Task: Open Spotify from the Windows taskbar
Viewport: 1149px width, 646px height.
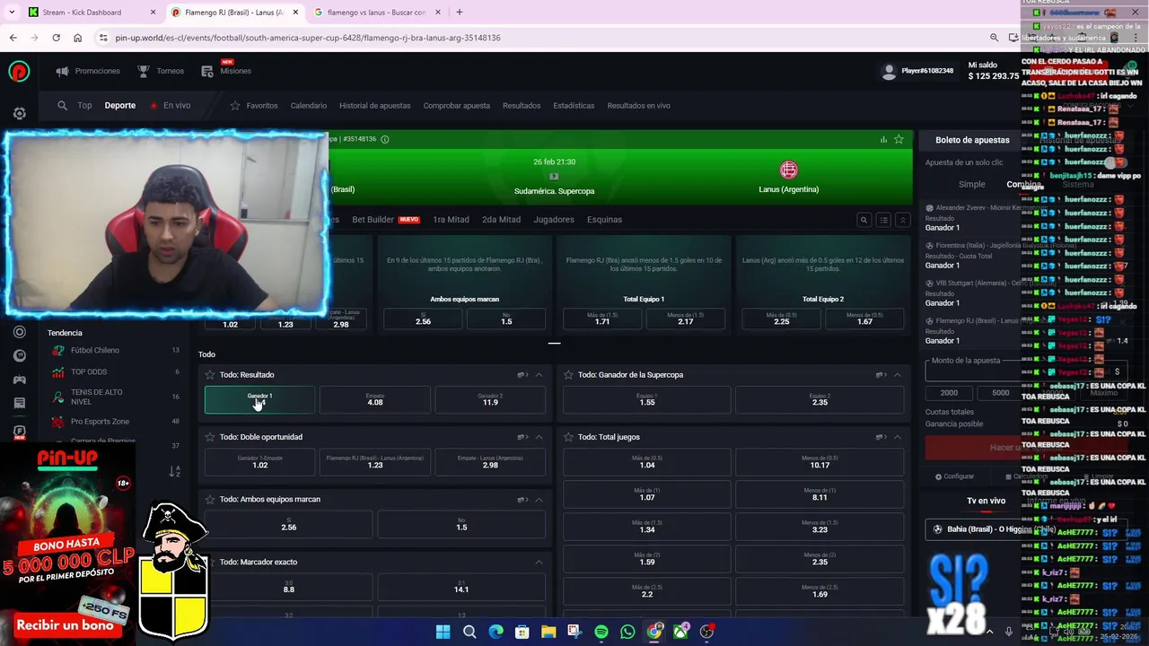Action: click(x=601, y=632)
